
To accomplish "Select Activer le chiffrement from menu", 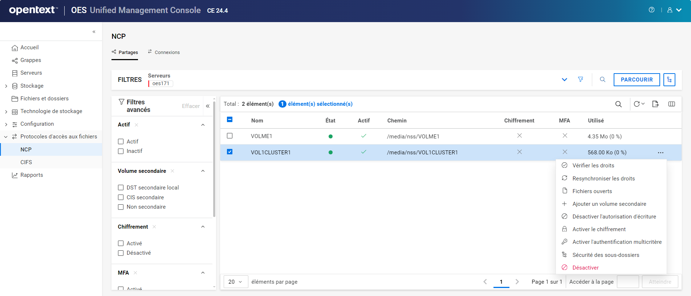I will (x=599, y=229).
